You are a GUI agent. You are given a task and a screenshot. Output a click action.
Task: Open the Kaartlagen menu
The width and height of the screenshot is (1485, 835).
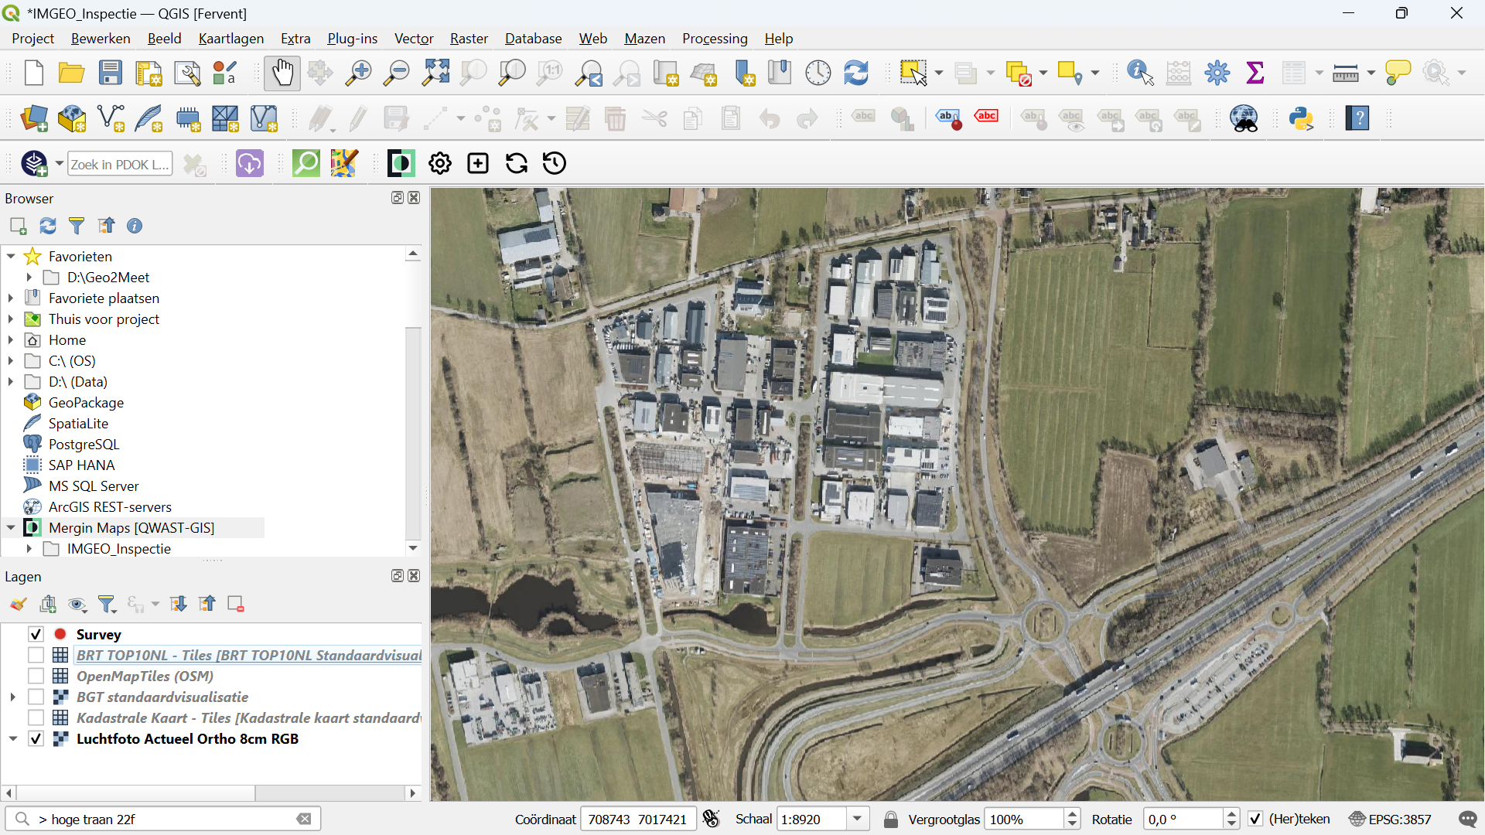point(230,39)
